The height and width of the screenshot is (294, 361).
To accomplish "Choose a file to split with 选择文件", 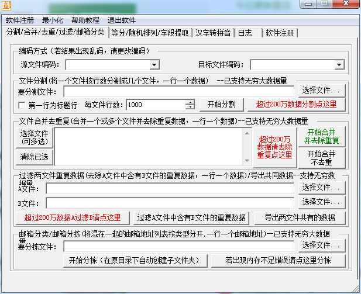I will 322,91.
